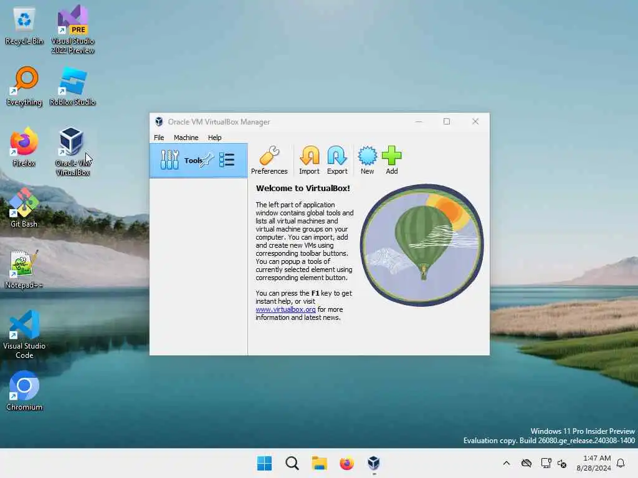Open the Tools list menu icon

[227, 160]
